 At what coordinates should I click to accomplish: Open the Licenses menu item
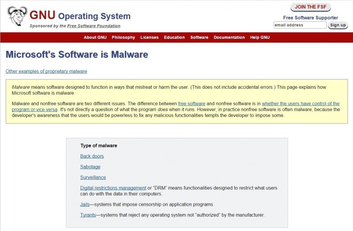149,37
